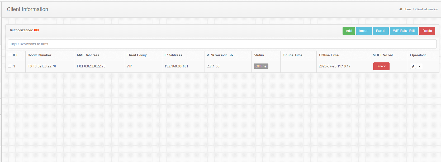Click the pencil edit icon in Operation column
The image size is (441, 162).
point(413,66)
